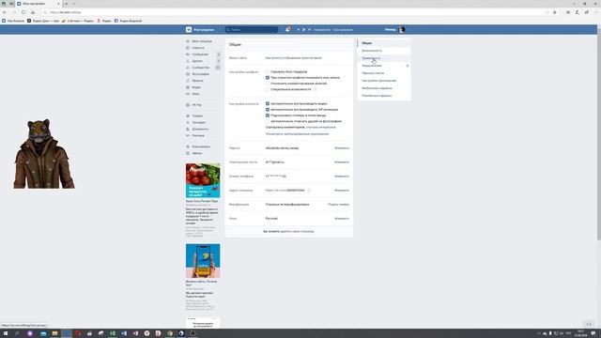This screenshot has width=601, height=338.
Task: Toggle 'show my posts when opening profile' checkbox
Action: (x=268, y=77)
